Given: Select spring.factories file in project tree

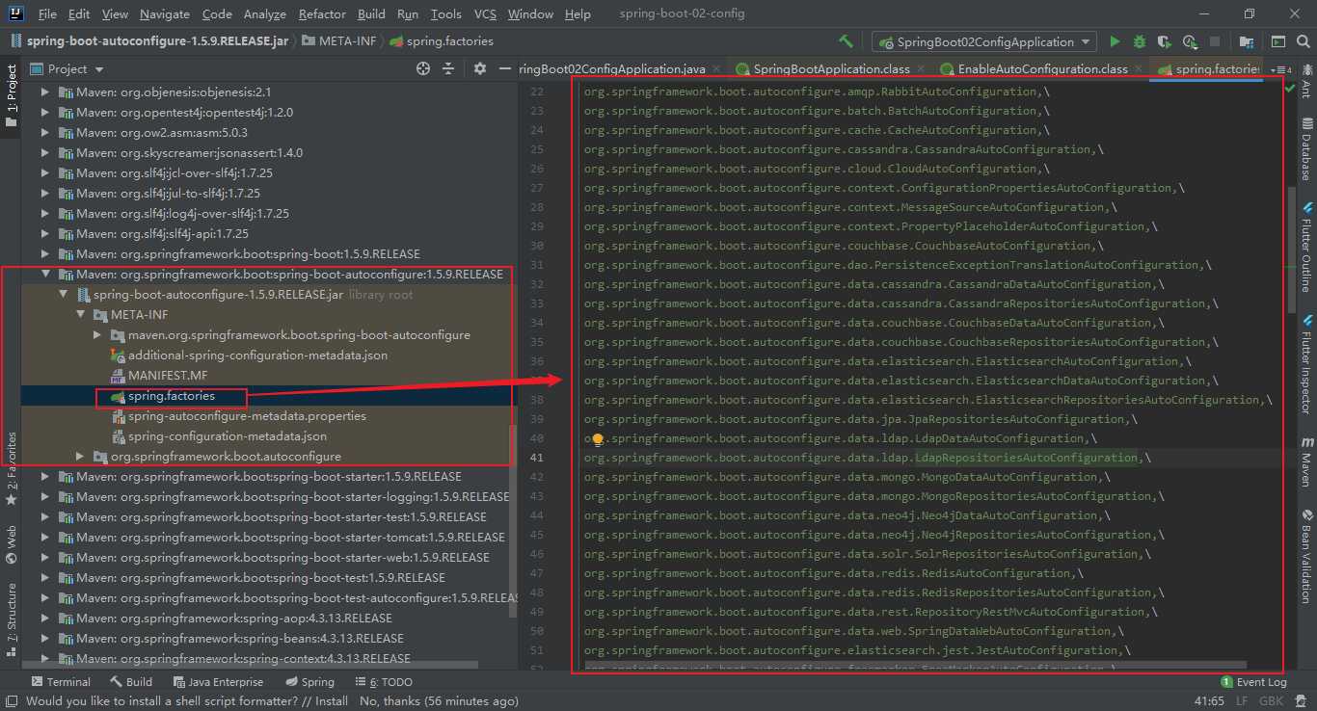Looking at the screenshot, I should [172, 396].
